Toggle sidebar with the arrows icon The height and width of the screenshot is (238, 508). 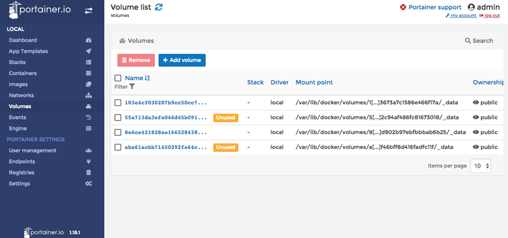pyautogui.click(x=88, y=11)
